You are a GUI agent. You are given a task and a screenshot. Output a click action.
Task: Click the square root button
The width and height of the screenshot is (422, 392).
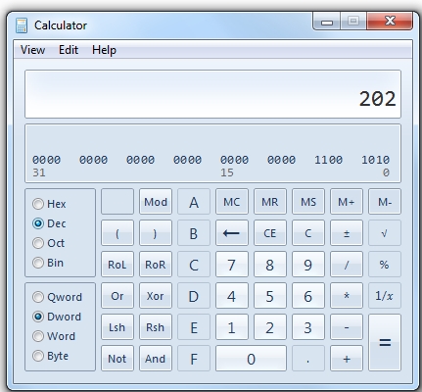click(x=385, y=233)
